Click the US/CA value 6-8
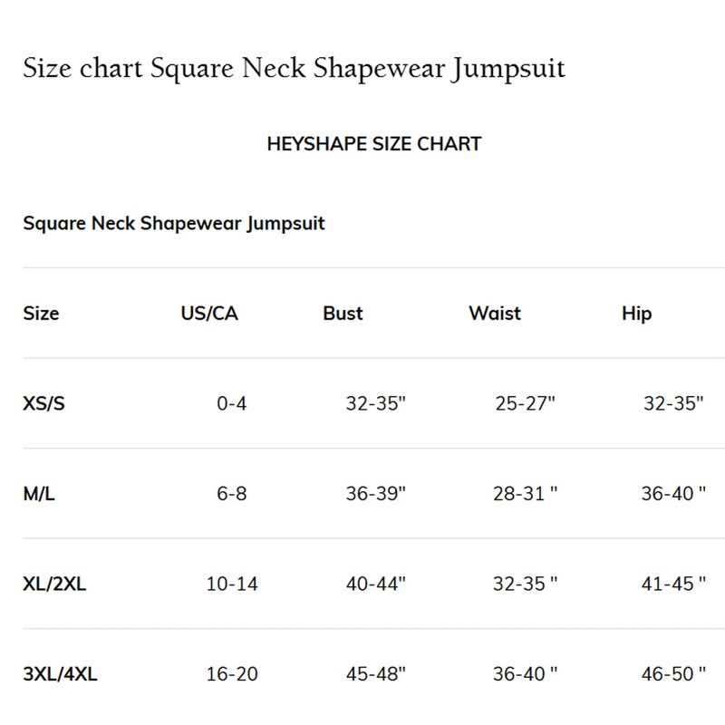725x725 pixels. point(232,495)
